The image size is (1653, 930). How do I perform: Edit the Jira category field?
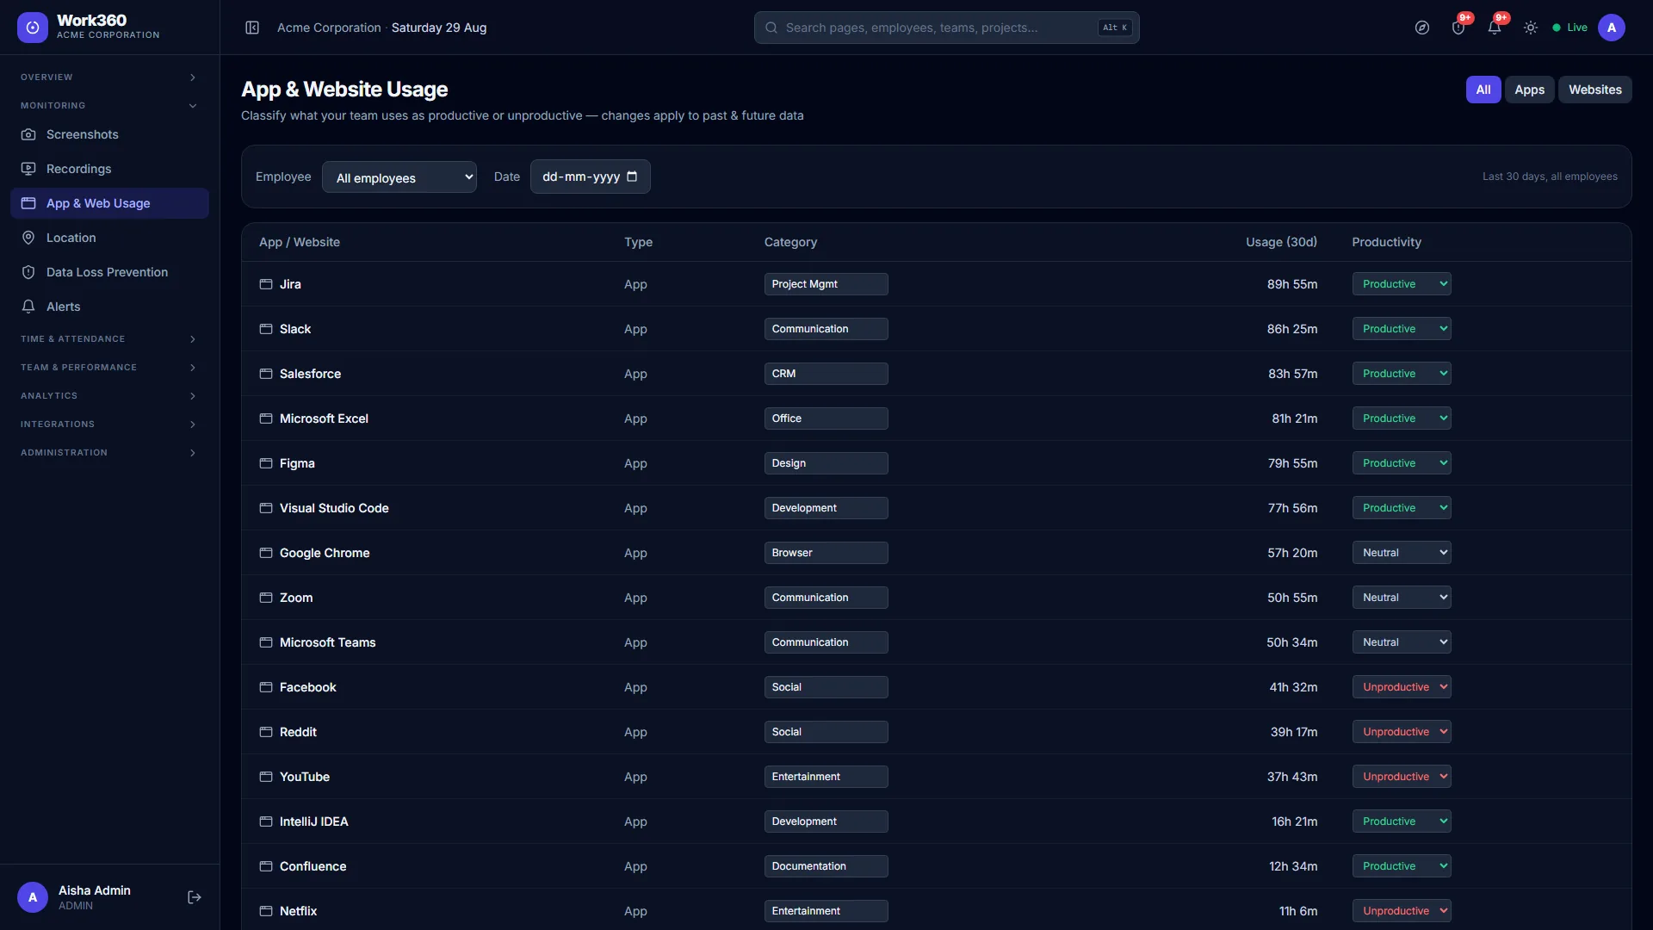click(x=826, y=284)
